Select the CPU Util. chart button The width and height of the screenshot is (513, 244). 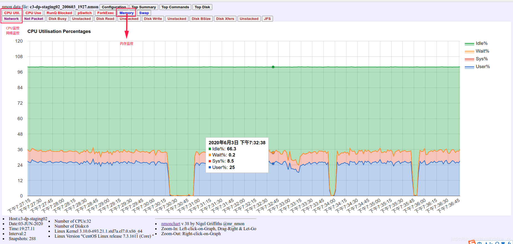(12, 13)
